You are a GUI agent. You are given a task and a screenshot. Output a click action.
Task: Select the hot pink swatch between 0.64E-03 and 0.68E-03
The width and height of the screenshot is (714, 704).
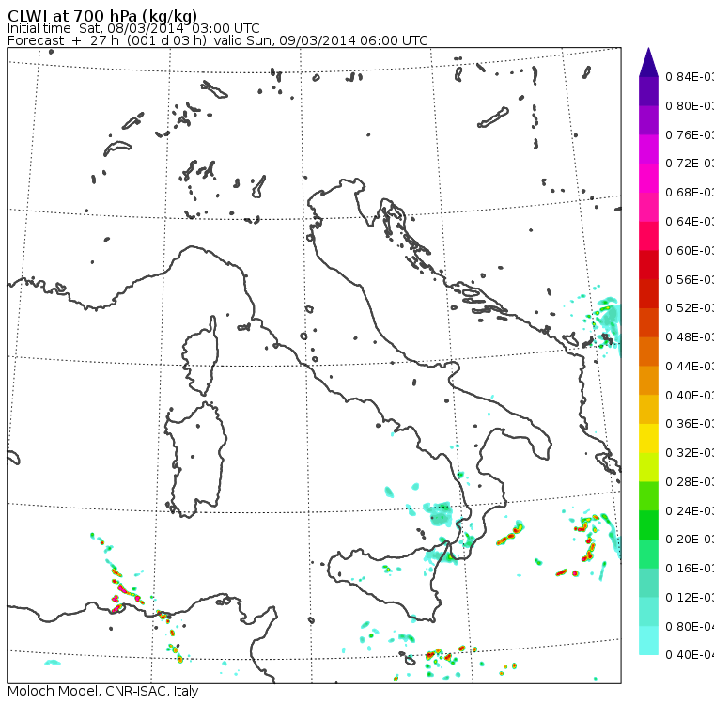[x=648, y=207]
